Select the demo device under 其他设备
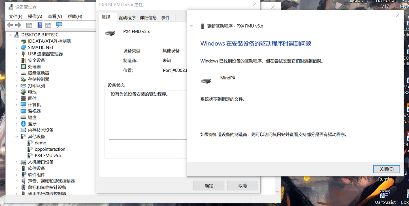Screen dimensions: 409x206 [41, 143]
